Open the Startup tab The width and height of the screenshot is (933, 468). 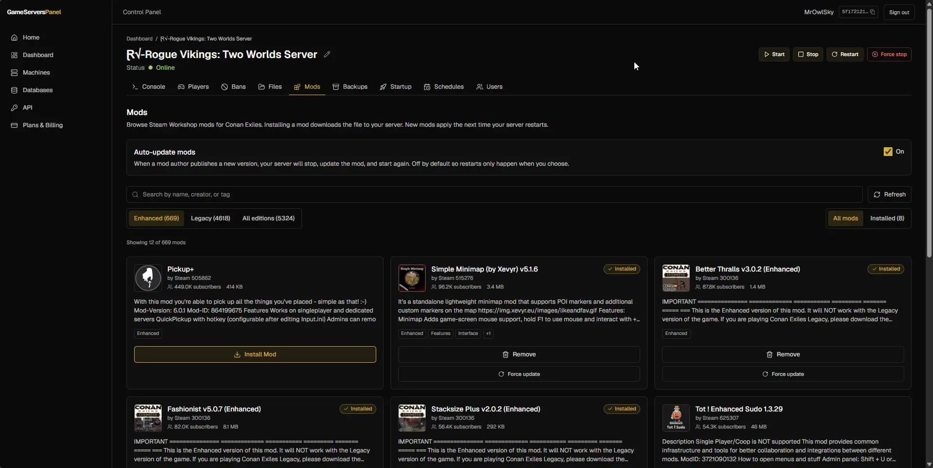[396, 87]
